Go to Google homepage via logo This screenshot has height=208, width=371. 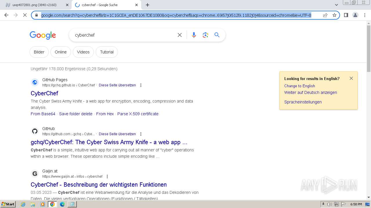click(x=43, y=35)
